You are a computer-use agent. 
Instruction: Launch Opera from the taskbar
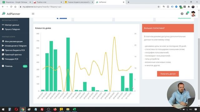click(x=16, y=109)
